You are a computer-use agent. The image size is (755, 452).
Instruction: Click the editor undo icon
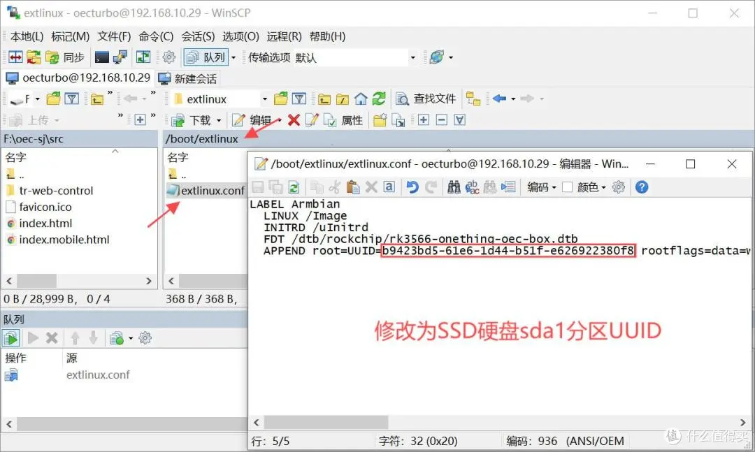pos(412,187)
